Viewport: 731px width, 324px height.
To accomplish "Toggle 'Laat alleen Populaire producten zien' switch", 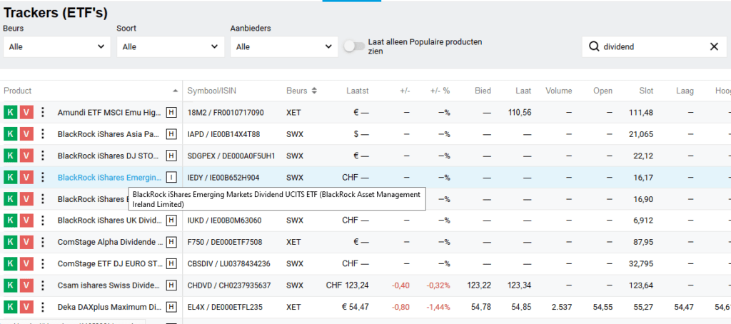I will (x=354, y=46).
